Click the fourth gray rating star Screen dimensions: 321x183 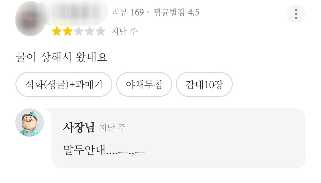click(x=89, y=31)
